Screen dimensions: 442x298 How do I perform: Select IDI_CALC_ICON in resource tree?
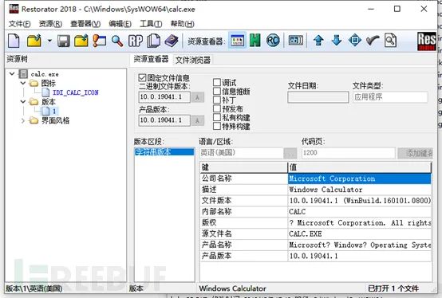[x=76, y=92]
